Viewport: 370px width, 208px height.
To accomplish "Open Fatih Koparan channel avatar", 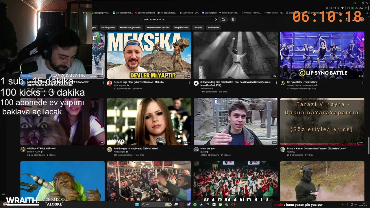I will coord(110,83).
